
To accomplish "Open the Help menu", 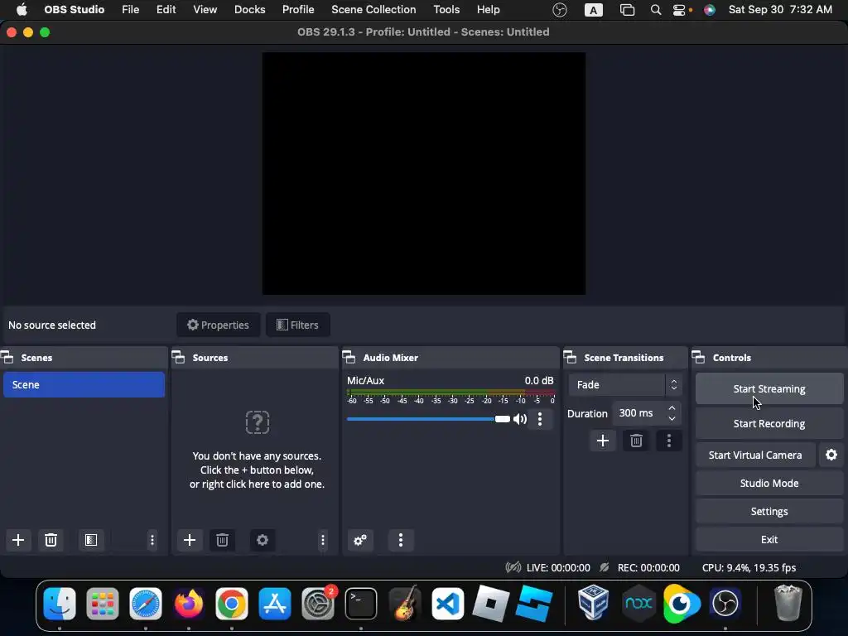I will (x=489, y=10).
